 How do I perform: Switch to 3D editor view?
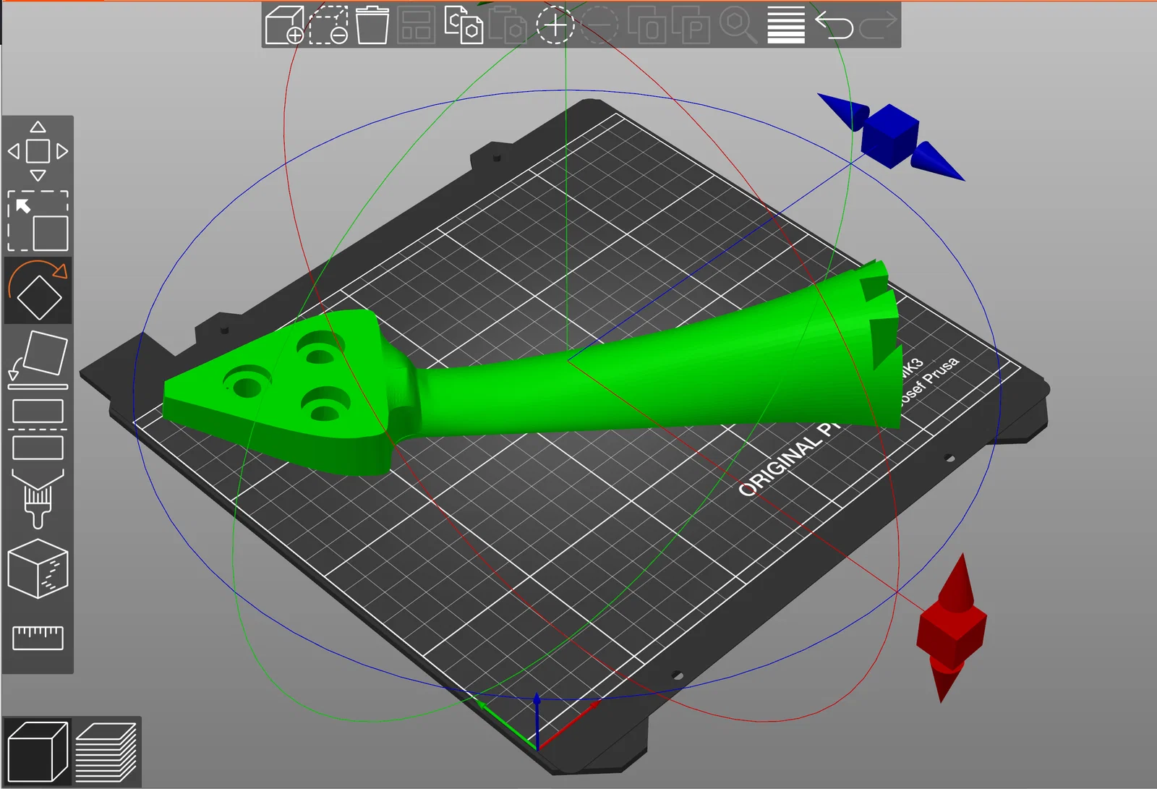(x=38, y=752)
